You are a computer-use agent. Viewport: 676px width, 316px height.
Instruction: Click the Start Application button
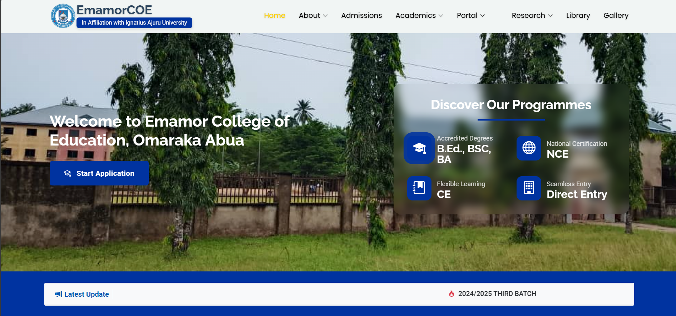point(99,173)
